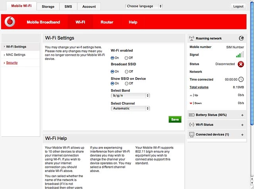The width and height of the screenshot is (254, 189).
Task: Open the Select Band b/g/n dropdown
Action: 131,95
